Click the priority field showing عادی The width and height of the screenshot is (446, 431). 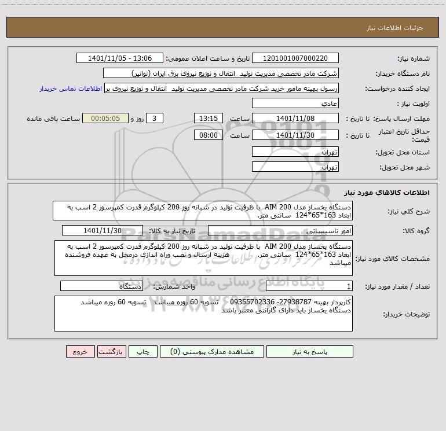295,103
